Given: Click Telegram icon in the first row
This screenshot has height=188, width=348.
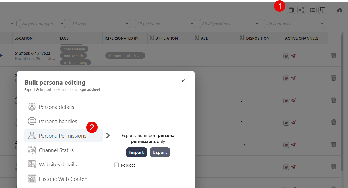Looking at the screenshot, I should pos(293,56).
